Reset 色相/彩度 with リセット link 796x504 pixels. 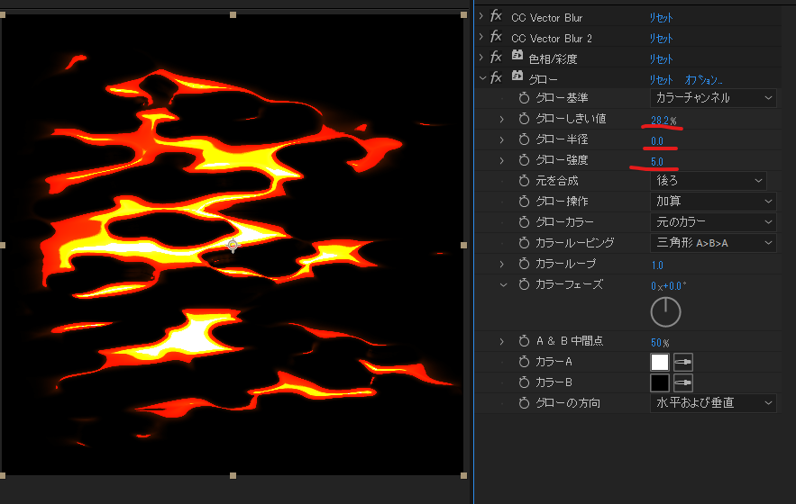coord(661,59)
